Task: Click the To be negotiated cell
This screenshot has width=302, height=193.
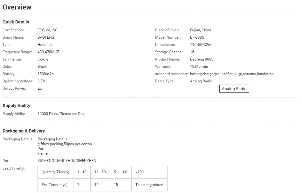Action: (x=149, y=185)
